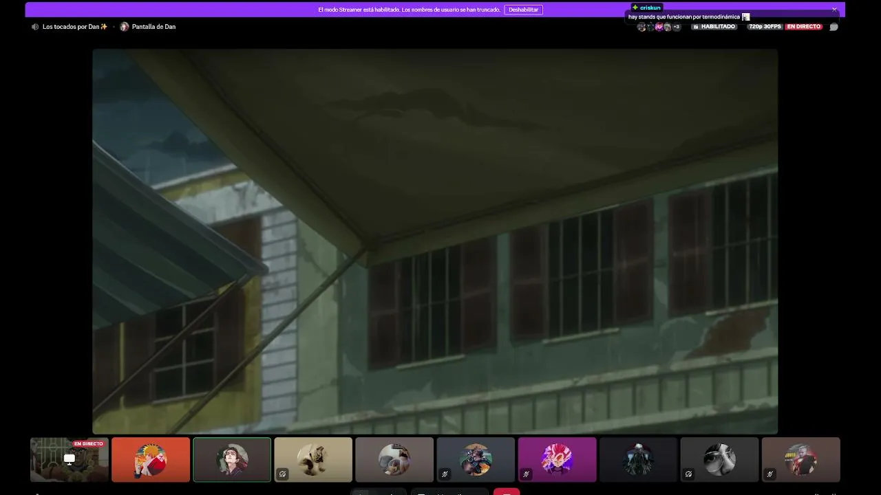Click the Pantalla de Dan stream title

tap(153, 27)
